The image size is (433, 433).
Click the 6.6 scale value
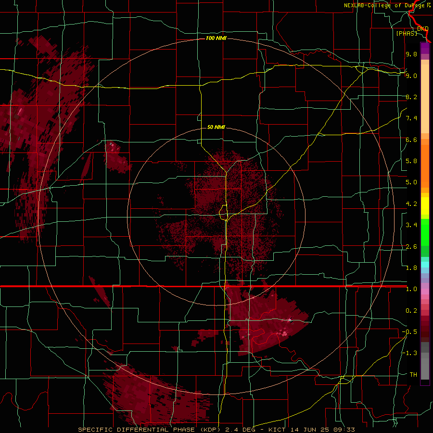coord(411,140)
